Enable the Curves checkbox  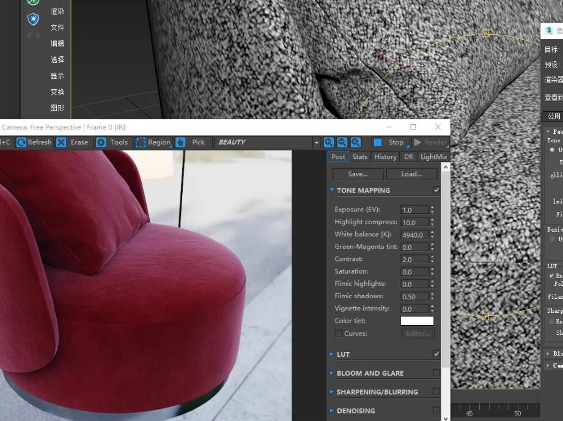(338, 334)
